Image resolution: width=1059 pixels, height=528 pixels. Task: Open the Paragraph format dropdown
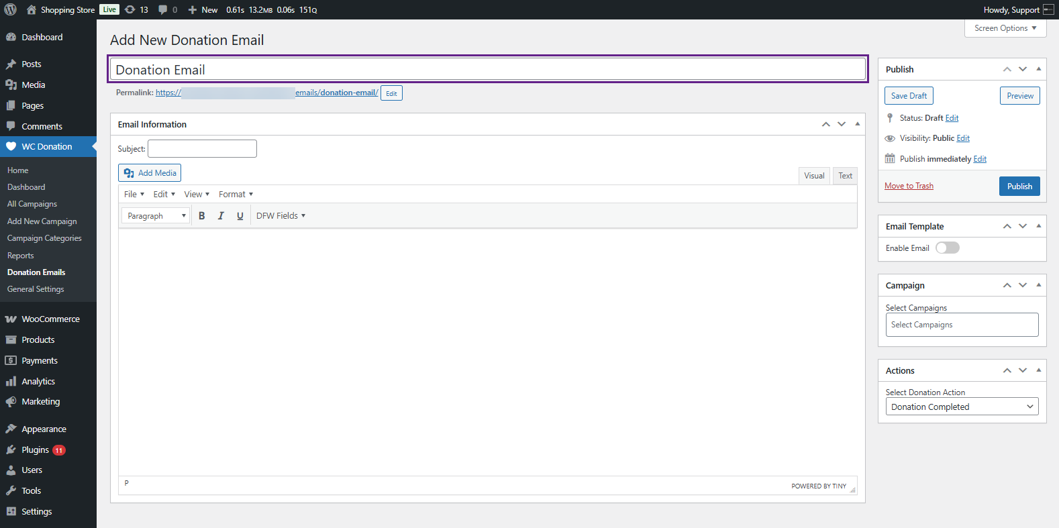coord(156,216)
